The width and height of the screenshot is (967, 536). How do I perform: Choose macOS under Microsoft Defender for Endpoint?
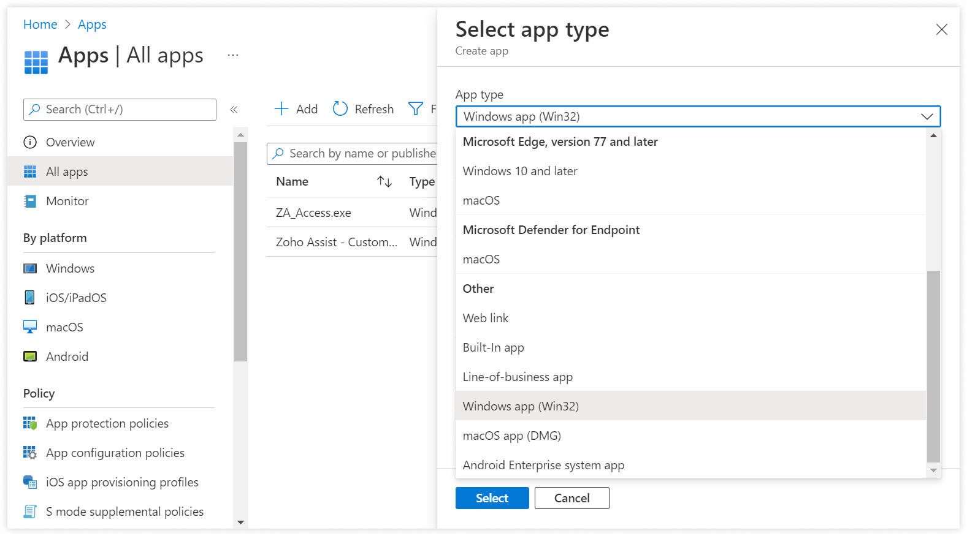pos(691,259)
